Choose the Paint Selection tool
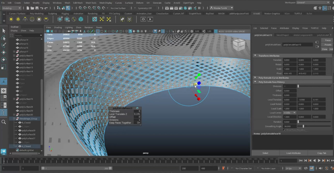 click(4, 45)
